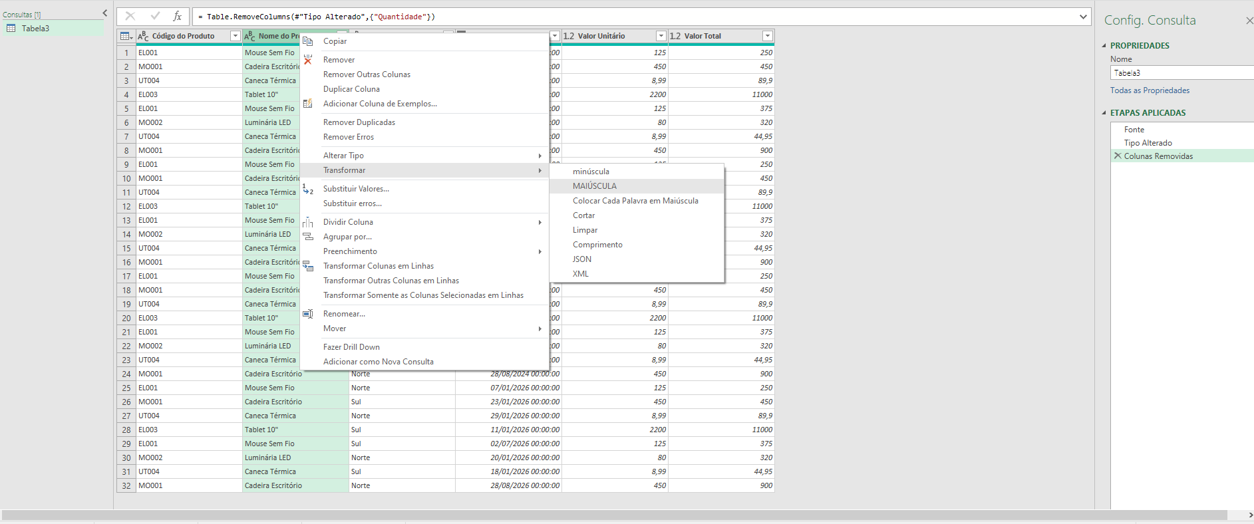
Task: Select the Transformar menu entry
Action: [424, 170]
